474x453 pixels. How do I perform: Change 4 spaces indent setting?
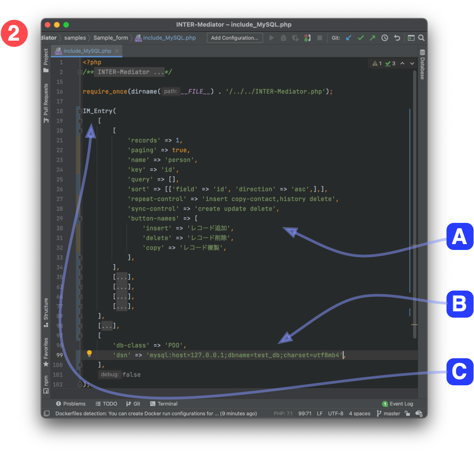(x=360, y=413)
